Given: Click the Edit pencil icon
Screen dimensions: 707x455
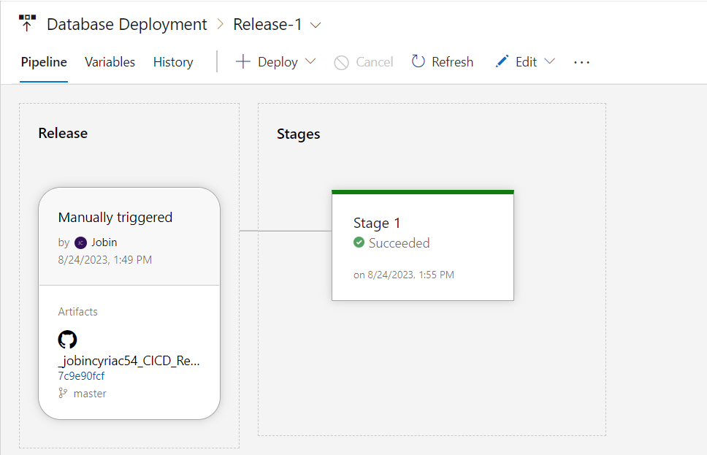Looking at the screenshot, I should pyautogui.click(x=502, y=61).
